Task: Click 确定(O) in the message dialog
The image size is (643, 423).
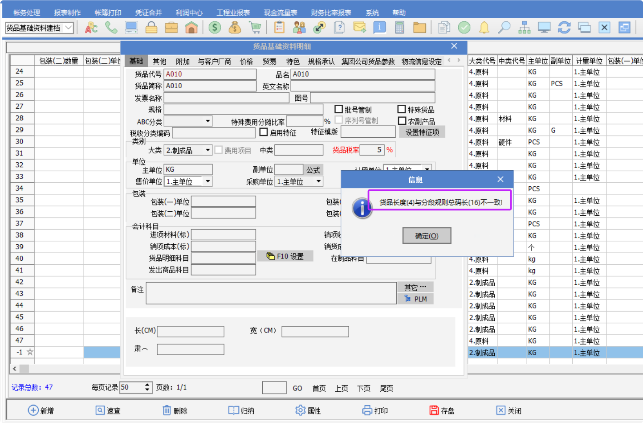Action: click(427, 236)
